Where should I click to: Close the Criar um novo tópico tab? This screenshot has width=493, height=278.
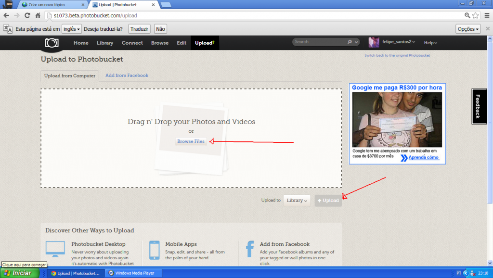83,5
